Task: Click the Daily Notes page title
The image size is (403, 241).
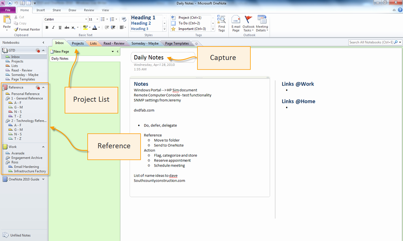Action: [x=148, y=57]
